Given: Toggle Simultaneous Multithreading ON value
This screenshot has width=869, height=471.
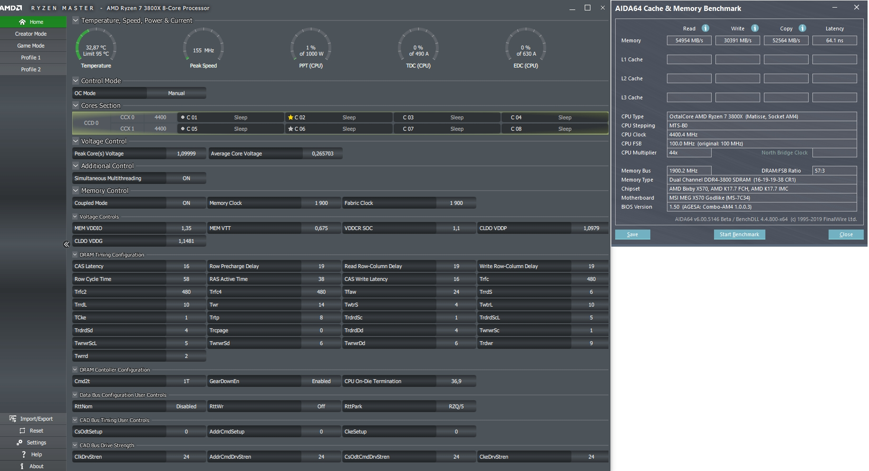Looking at the screenshot, I should [186, 178].
